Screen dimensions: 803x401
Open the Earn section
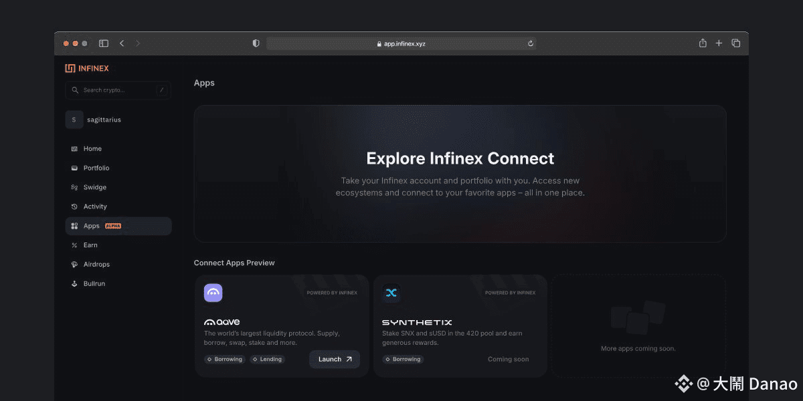118,245
